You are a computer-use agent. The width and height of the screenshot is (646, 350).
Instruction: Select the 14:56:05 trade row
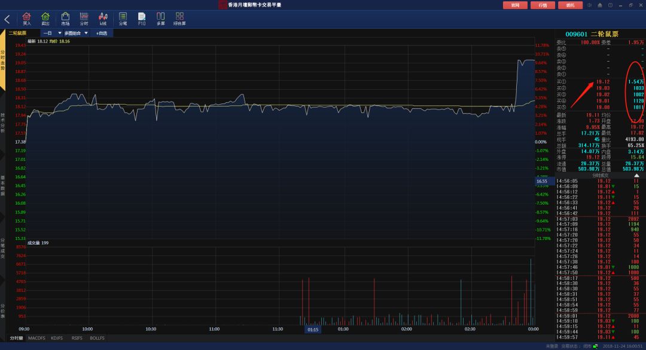tap(600, 181)
